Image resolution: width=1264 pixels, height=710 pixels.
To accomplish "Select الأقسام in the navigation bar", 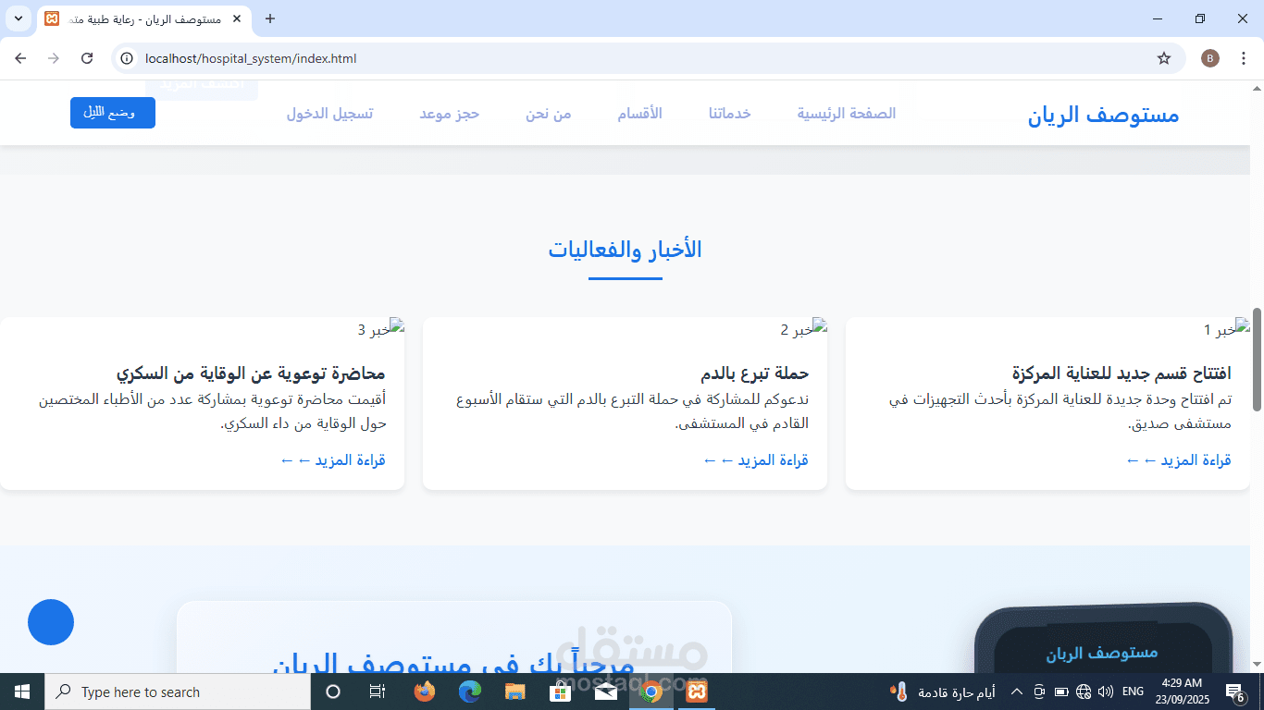I will pyautogui.click(x=639, y=114).
